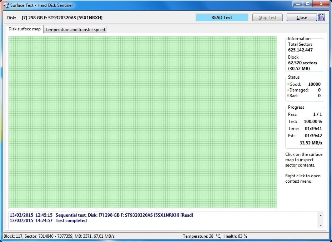Select the Disk surface map tab

click(25, 29)
